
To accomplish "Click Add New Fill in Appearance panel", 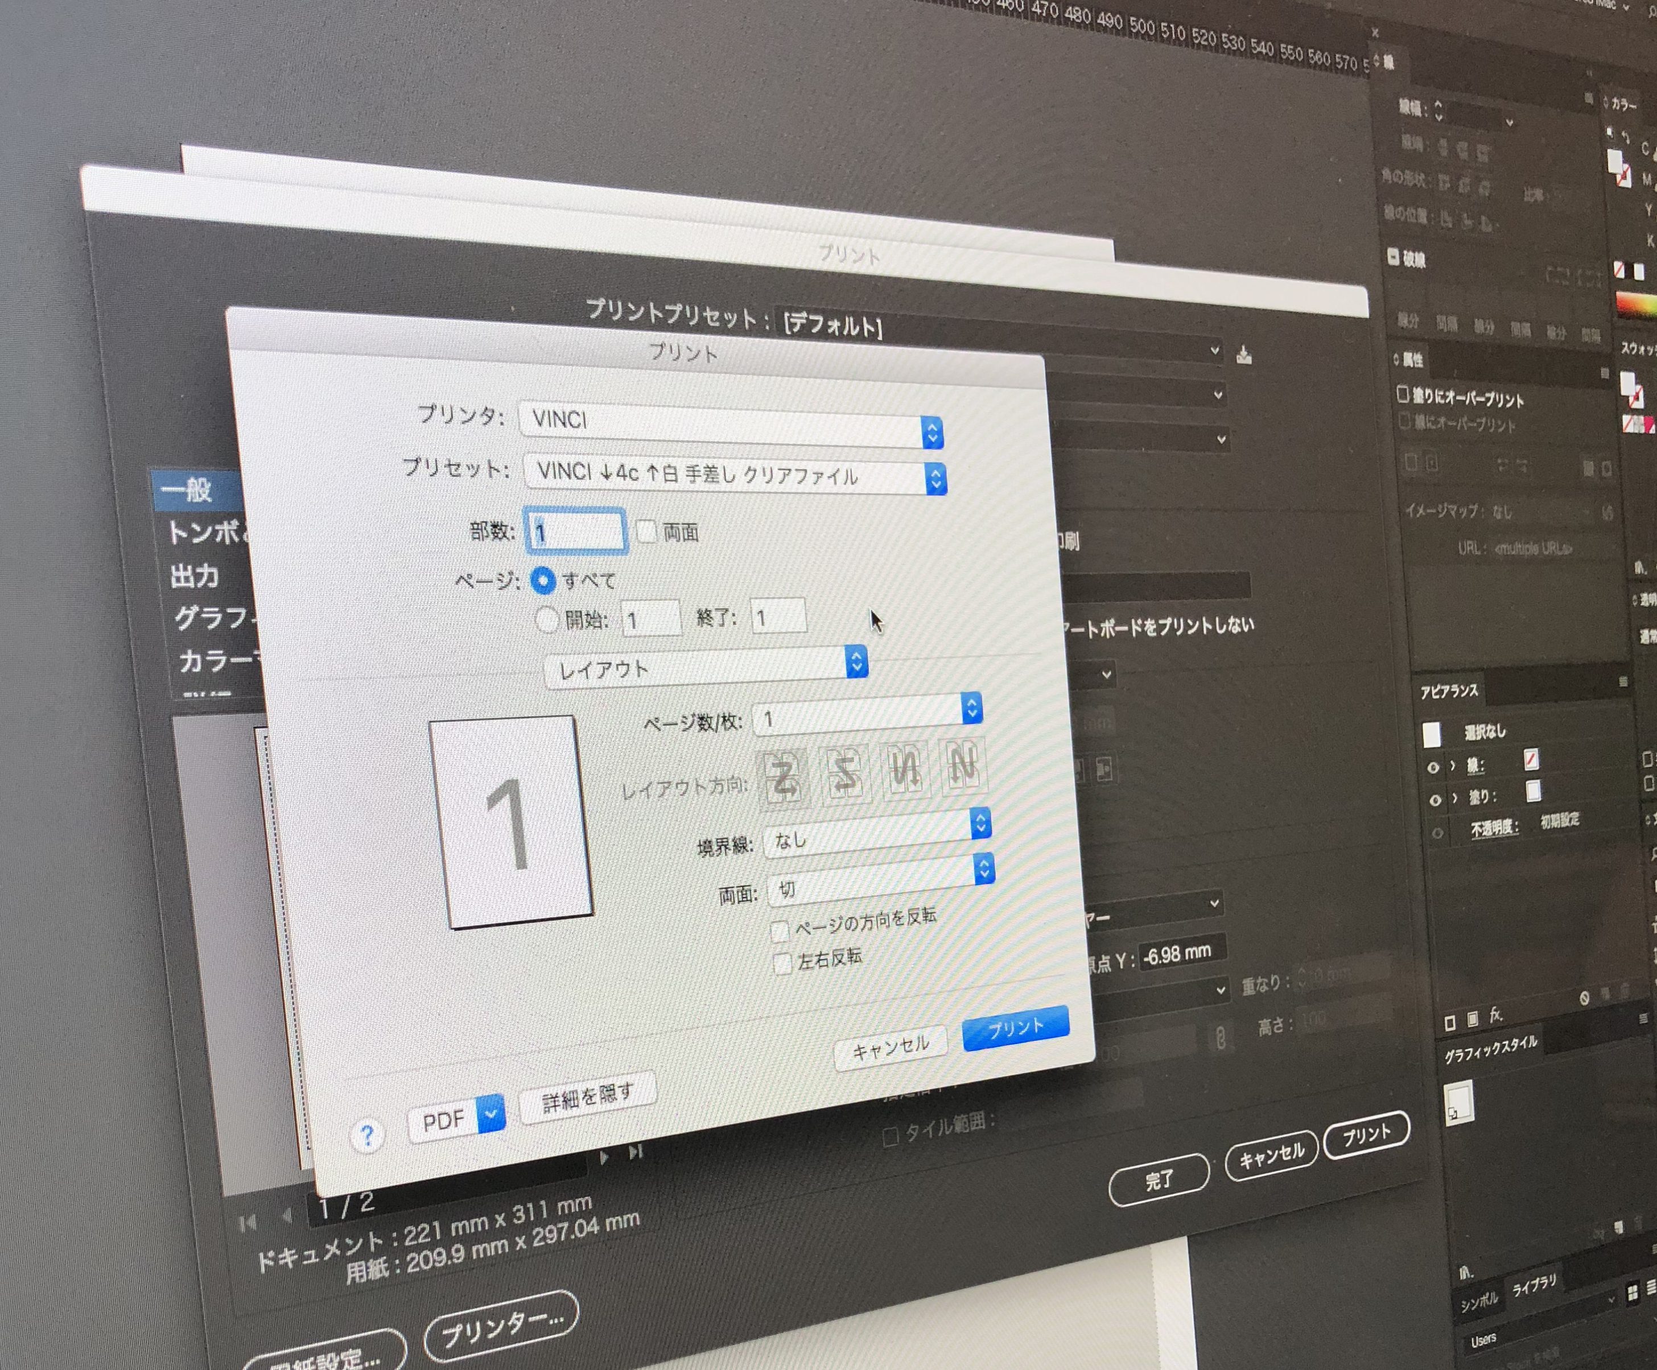I will coord(1473,1019).
